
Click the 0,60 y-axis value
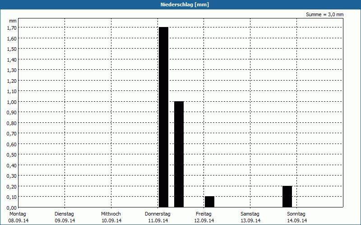[x=12, y=144]
